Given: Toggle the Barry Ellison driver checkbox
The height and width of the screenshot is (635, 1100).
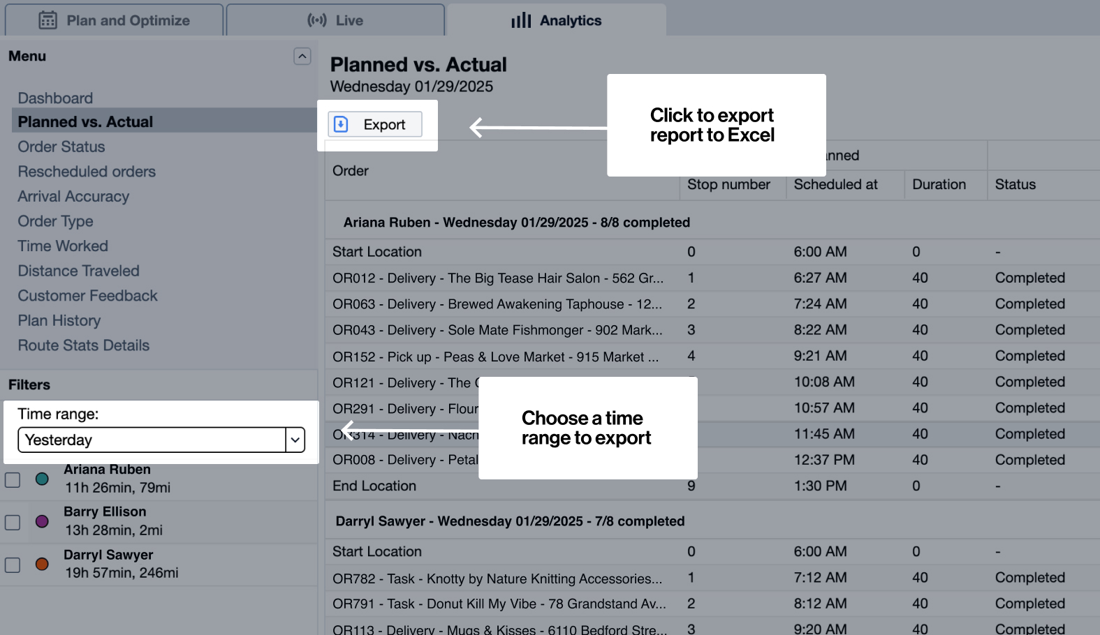Looking at the screenshot, I should pyautogui.click(x=13, y=522).
